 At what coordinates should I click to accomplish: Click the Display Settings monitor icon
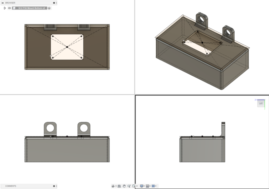[x=142, y=186]
